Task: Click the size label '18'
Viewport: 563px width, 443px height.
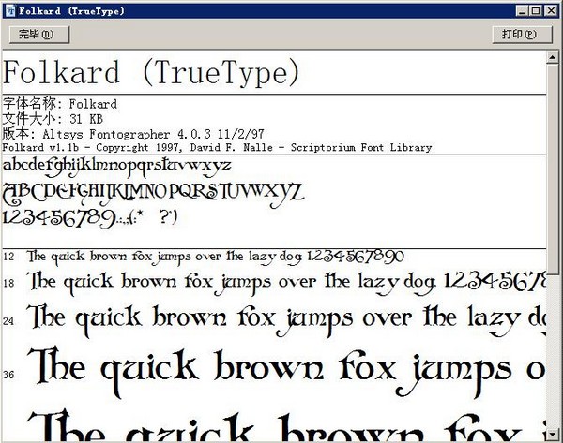Action: [x=8, y=283]
